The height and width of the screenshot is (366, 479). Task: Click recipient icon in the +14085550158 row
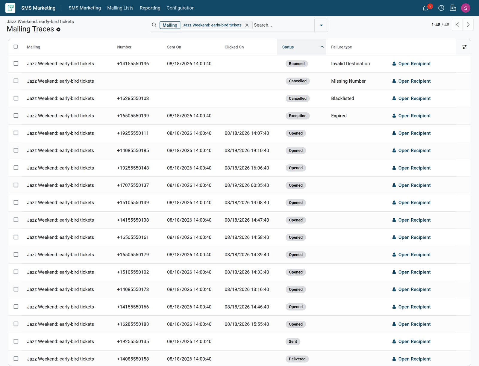click(x=394, y=359)
